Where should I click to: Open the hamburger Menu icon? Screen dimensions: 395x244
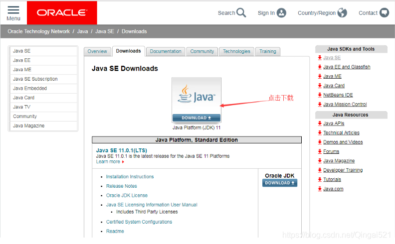click(x=13, y=10)
